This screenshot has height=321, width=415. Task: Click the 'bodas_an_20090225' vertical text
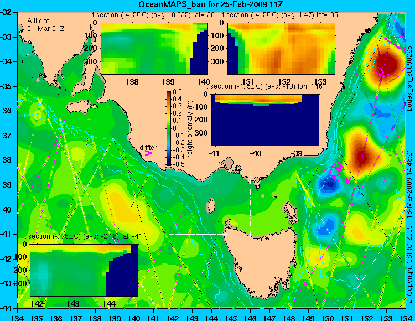409,79
